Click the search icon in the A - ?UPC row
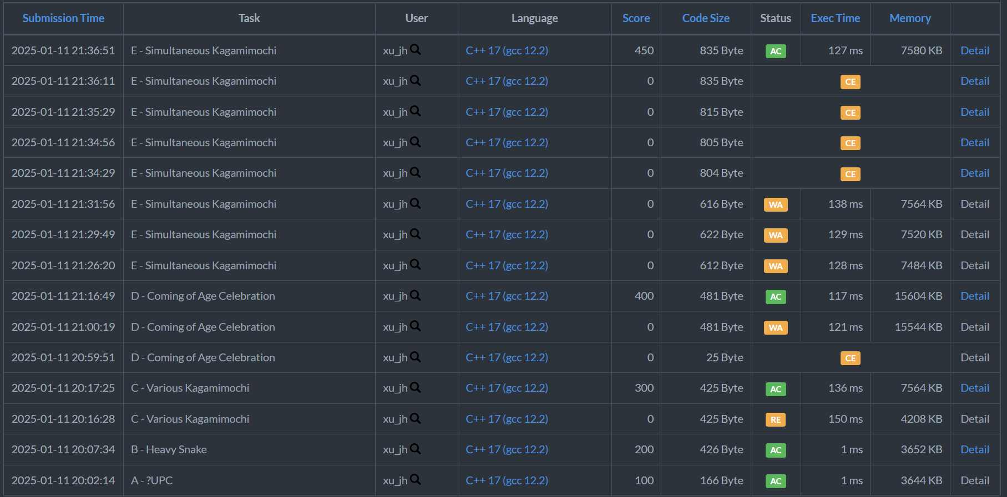This screenshot has height=497, width=1007. pyautogui.click(x=416, y=480)
